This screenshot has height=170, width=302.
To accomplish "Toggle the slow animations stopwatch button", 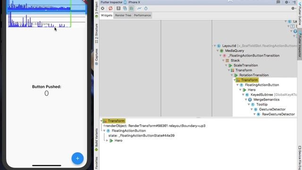I will point(146,8).
